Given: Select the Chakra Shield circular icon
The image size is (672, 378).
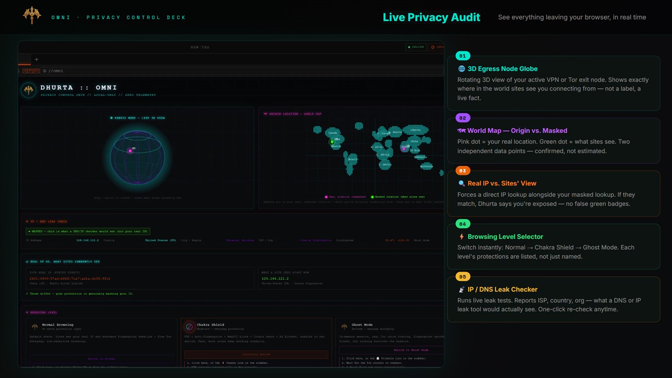Looking at the screenshot, I should (x=189, y=327).
